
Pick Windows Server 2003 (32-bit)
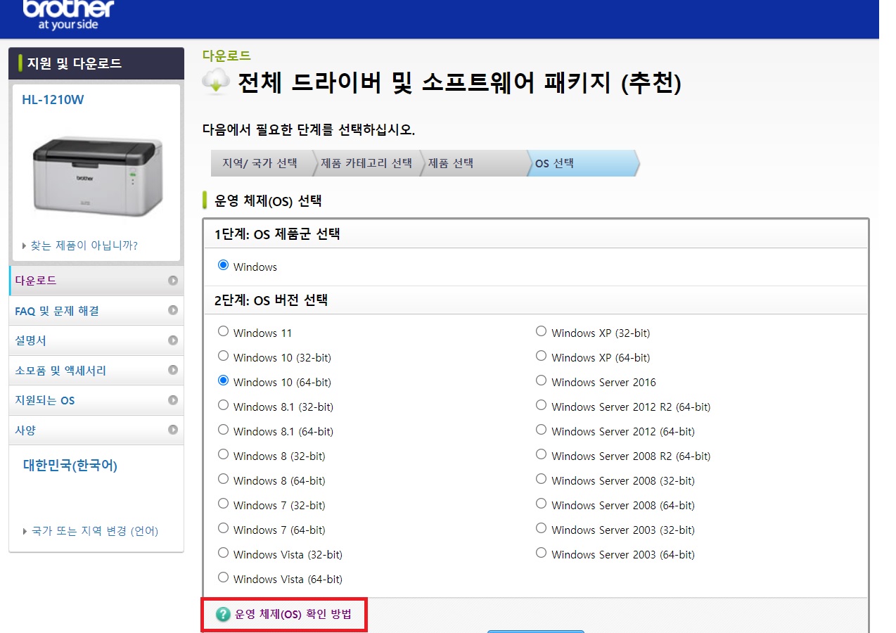coord(541,528)
